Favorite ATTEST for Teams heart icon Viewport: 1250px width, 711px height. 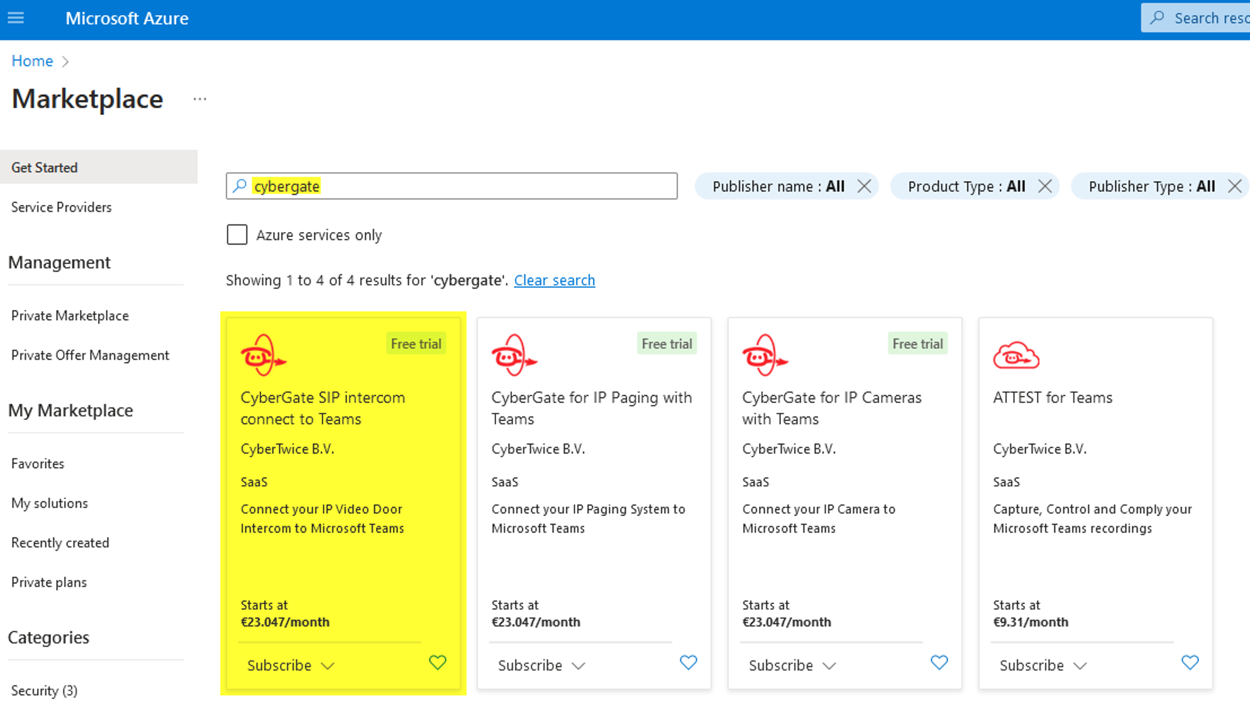(x=1190, y=663)
